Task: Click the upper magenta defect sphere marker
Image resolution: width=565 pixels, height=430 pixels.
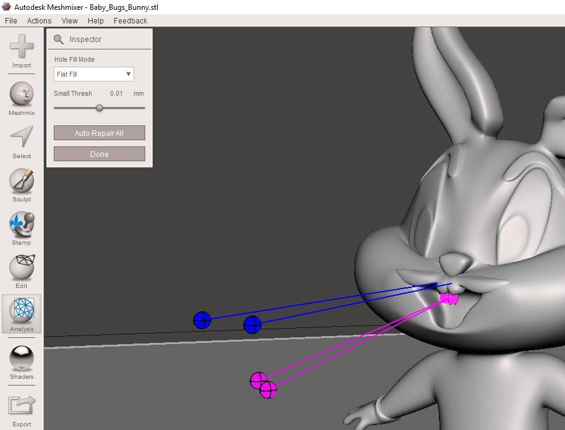Action: (259, 381)
